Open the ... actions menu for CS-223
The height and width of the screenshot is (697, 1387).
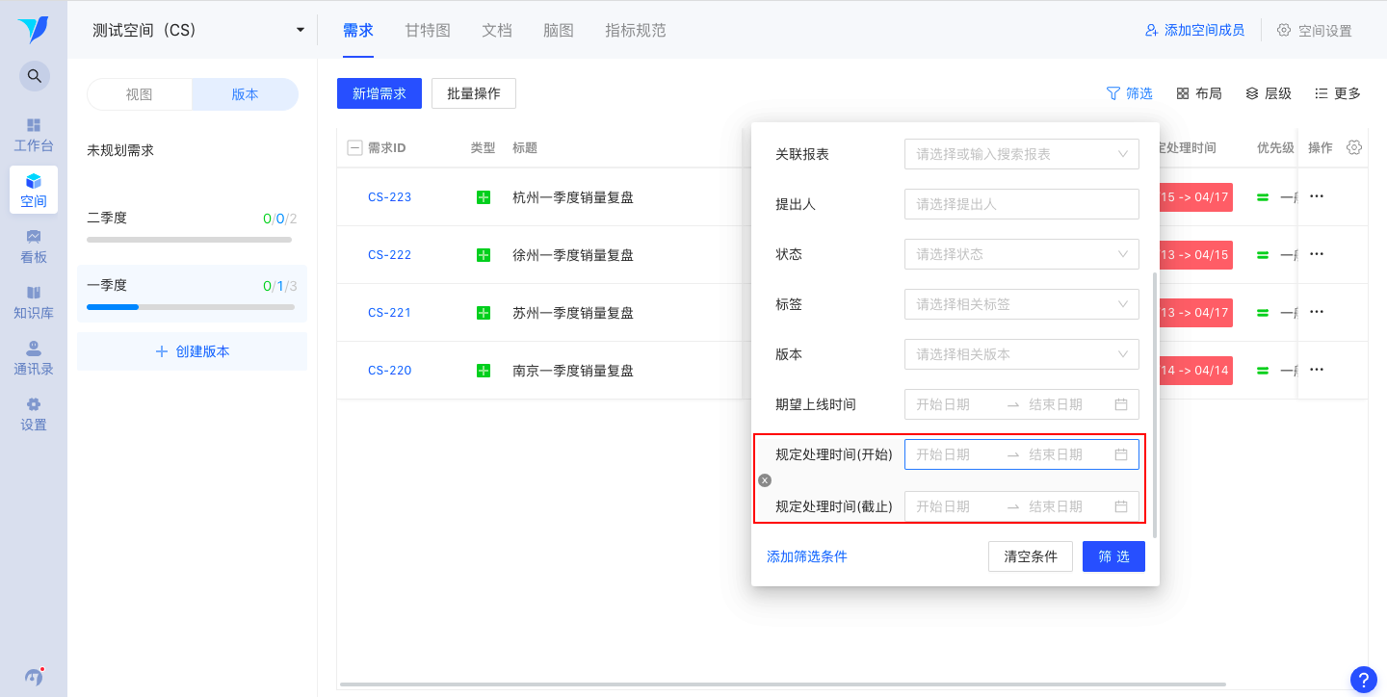[1317, 197]
